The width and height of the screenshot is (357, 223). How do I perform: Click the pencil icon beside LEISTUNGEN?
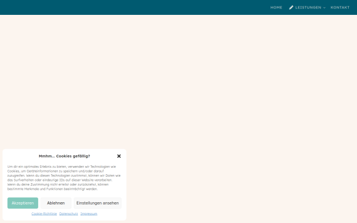click(291, 8)
